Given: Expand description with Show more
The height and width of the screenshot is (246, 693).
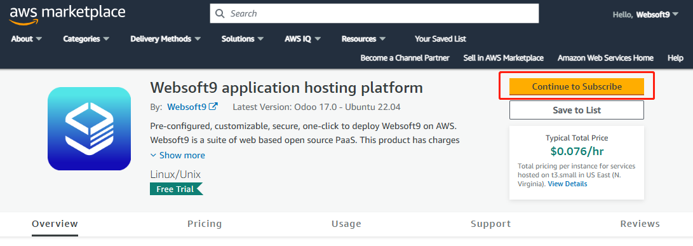Looking at the screenshot, I should click(178, 155).
